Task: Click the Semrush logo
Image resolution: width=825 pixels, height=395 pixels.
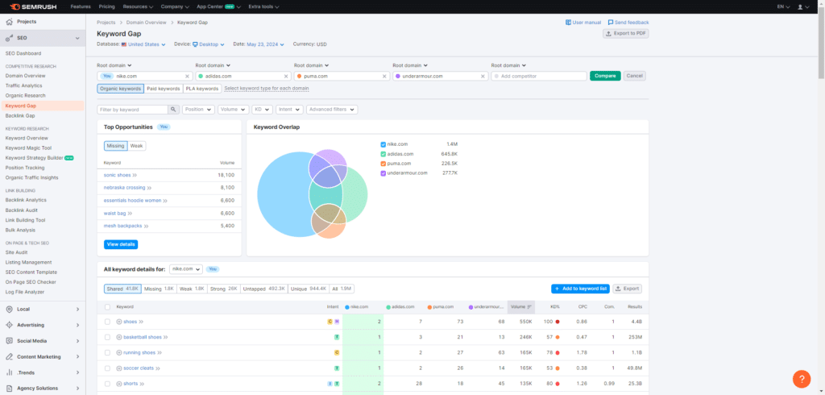Action: 32,6
